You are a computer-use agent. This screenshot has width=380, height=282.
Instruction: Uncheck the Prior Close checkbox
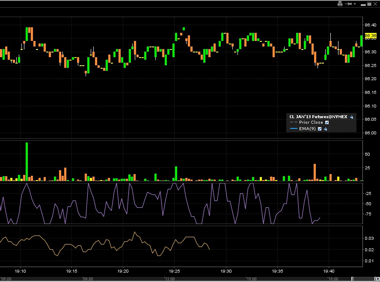[x=327, y=122]
